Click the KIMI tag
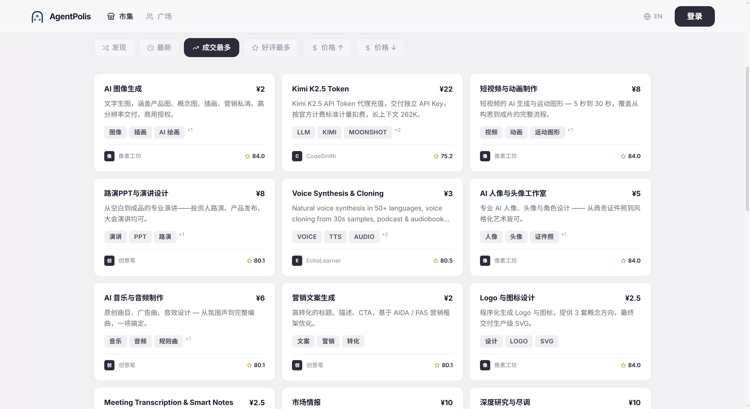 pos(329,132)
